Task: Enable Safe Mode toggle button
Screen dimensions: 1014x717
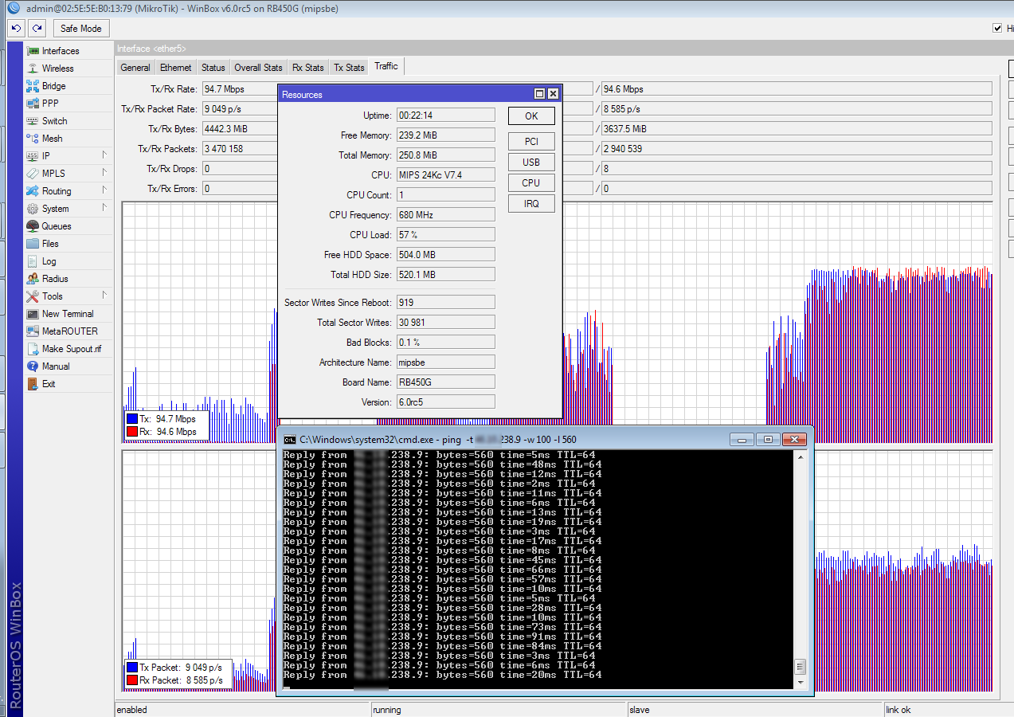Action: coord(80,29)
